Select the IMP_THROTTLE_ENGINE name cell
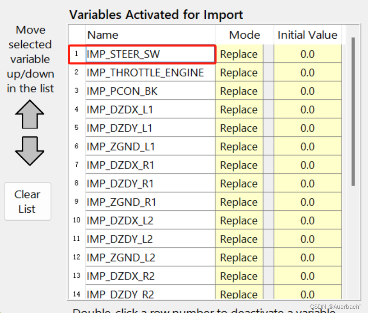 click(150, 72)
